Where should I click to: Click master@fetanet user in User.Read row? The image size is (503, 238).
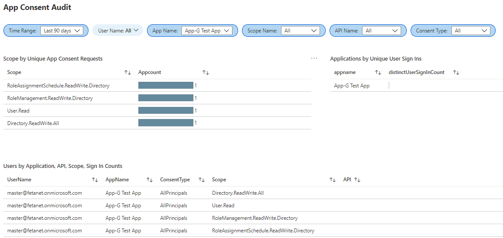[x=45, y=205]
